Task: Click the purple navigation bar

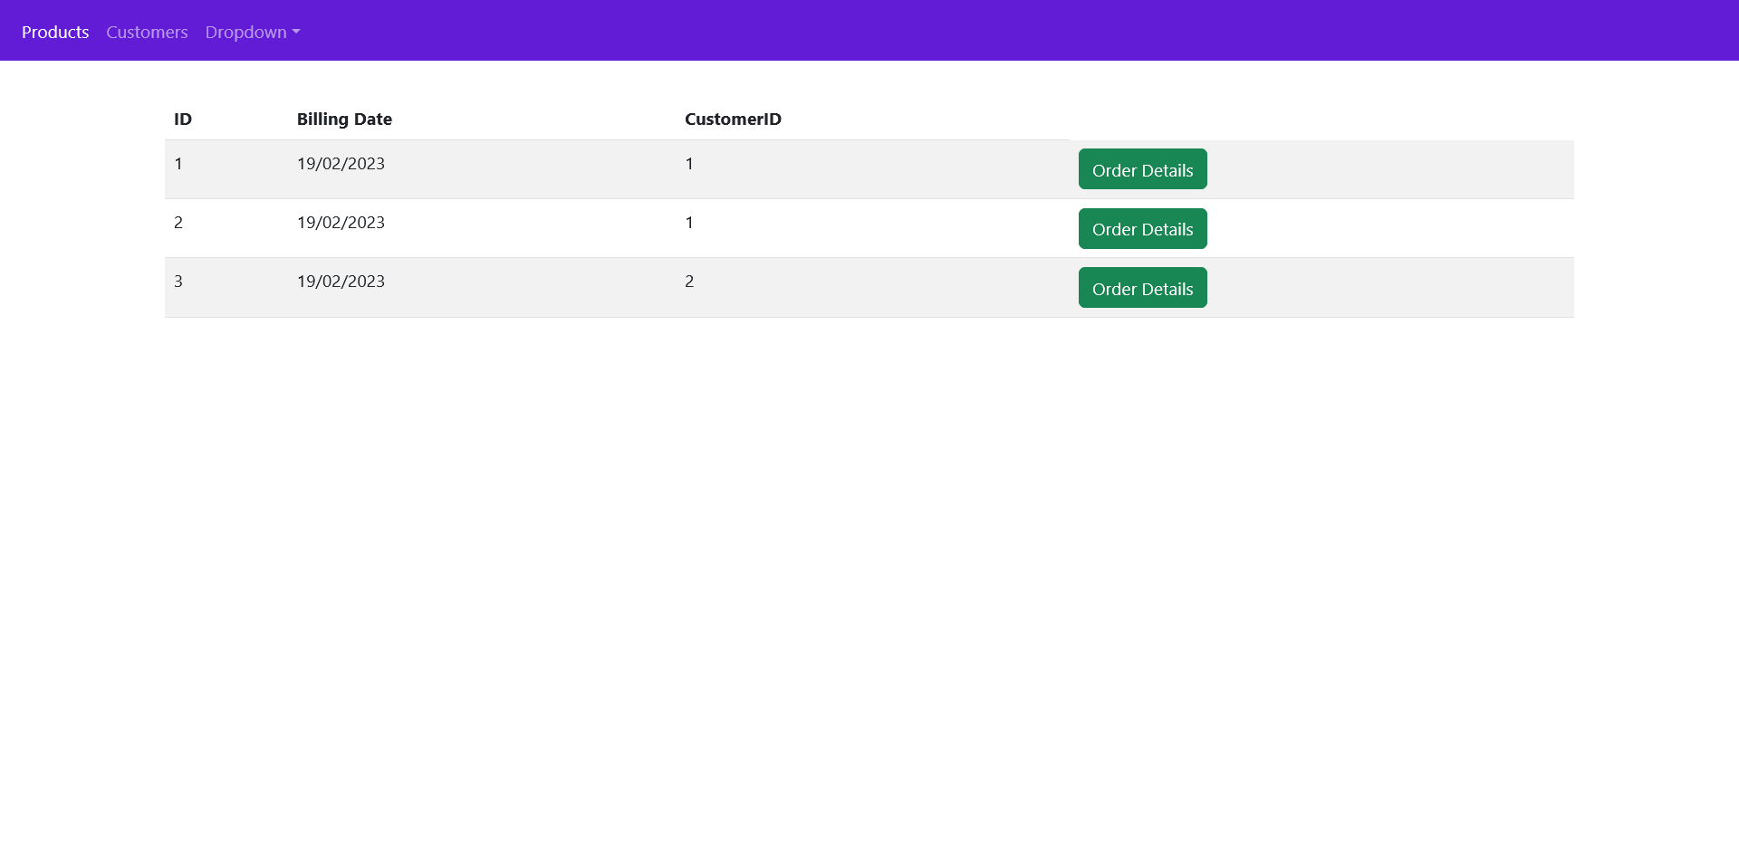Action: 869,30
